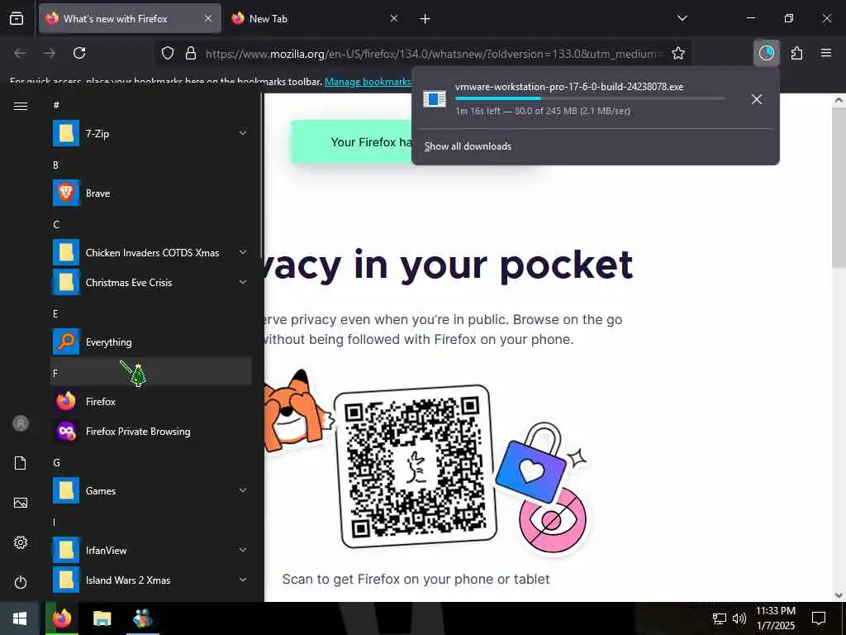Click Show all downloads
846x635 pixels.
tap(468, 146)
